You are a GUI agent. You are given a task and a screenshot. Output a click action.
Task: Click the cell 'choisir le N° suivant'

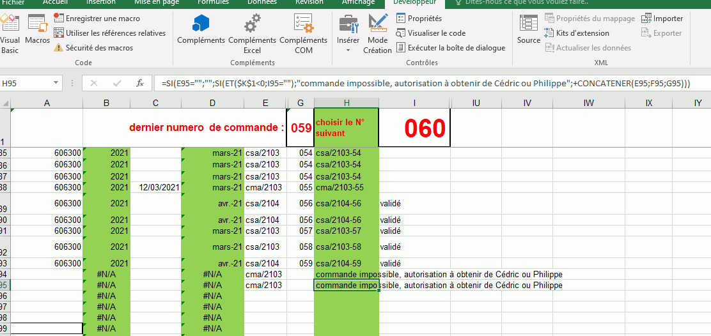coord(347,128)
